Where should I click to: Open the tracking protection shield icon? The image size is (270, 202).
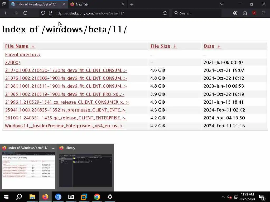click(x=43, y=13)
